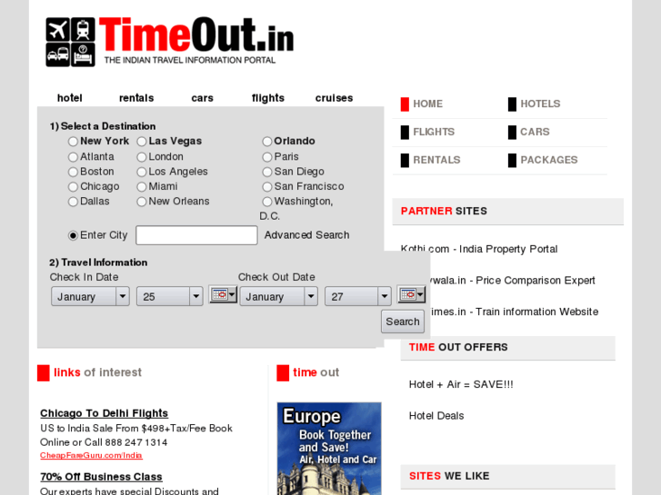Select the Las Vegas radio button
661x495 pixels.
[142, 142]
